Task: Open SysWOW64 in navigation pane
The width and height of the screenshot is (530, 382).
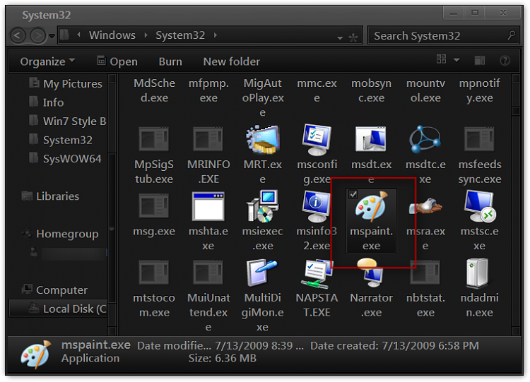Action: click(65, 158)
